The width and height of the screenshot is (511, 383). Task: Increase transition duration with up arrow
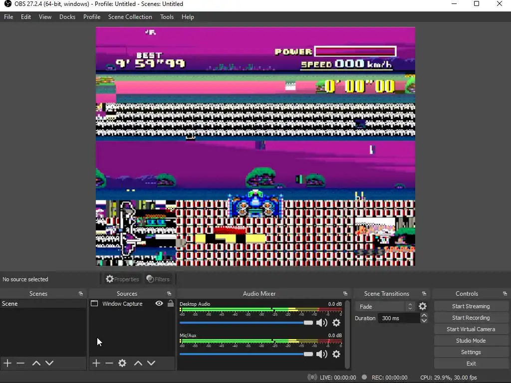tap(424, 315)
